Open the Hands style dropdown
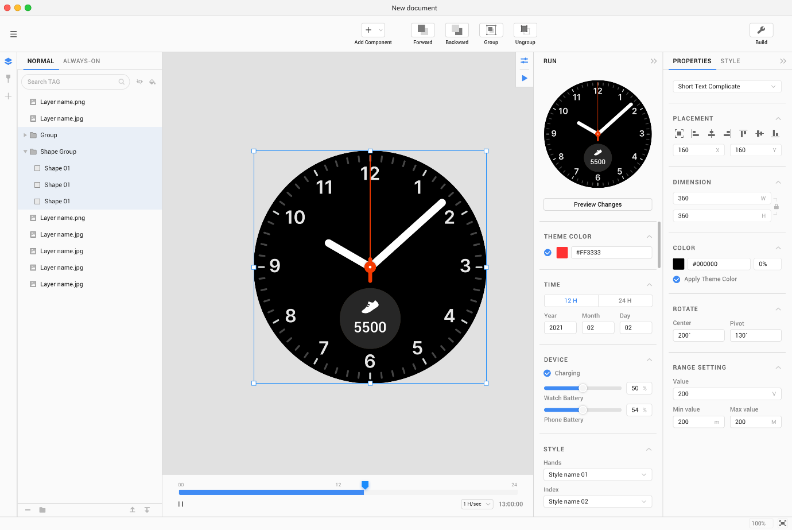792x530 pixels. 597,475
